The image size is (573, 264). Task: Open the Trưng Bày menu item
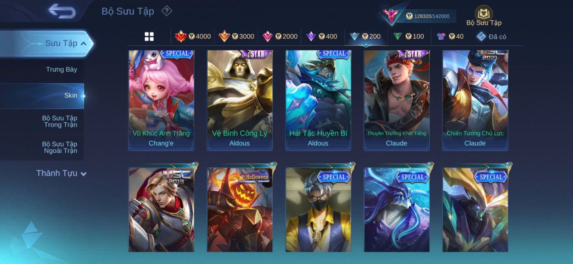click(x=61, y=69)
